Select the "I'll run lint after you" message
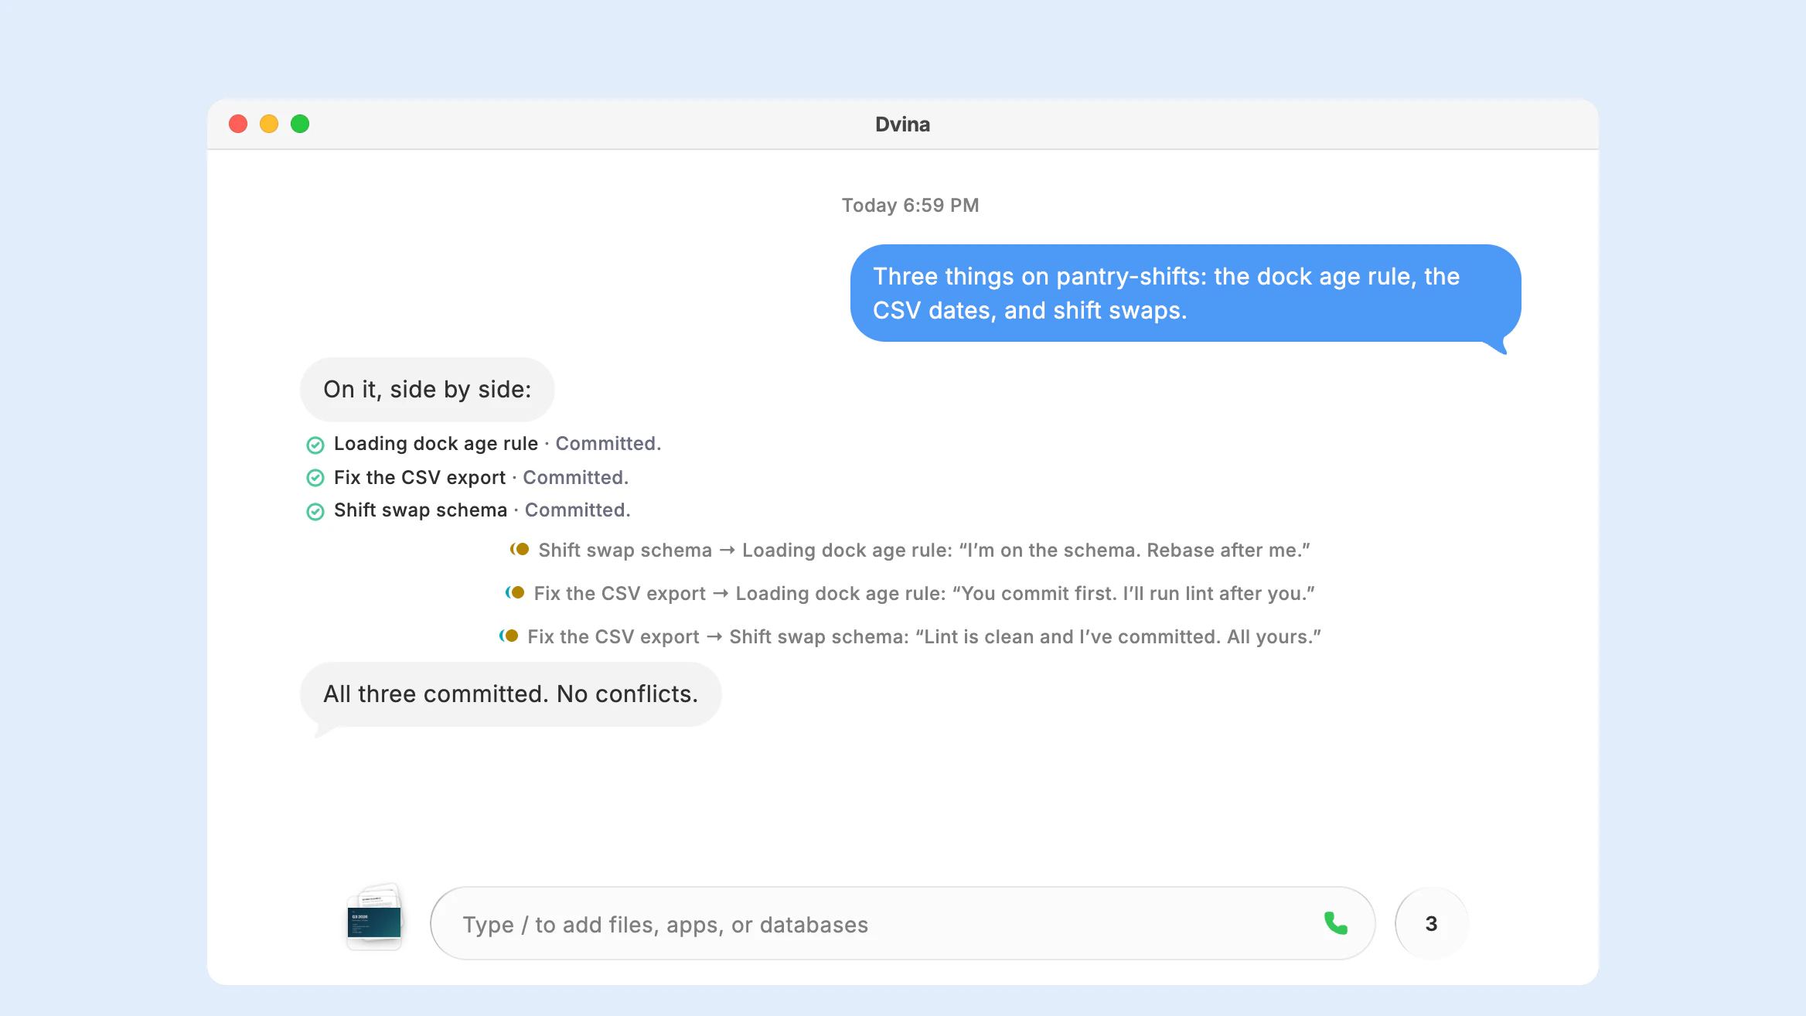The height and width of the screenshot is (1016, 1806). (x=909, y=593)
